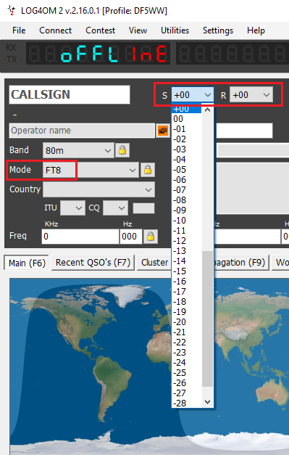Select -15 in the report list
Image resolution: width=289 pixels, height=455 pixels.
click(x=187, y=271)
